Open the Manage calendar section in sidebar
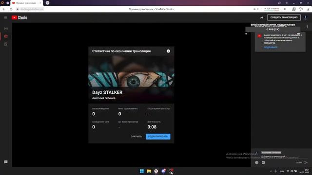Viewport: 312px width, 175px height. tap(6, 44)
